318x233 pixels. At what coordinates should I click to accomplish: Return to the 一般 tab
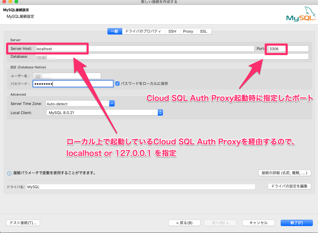click(x=115, y=31)
